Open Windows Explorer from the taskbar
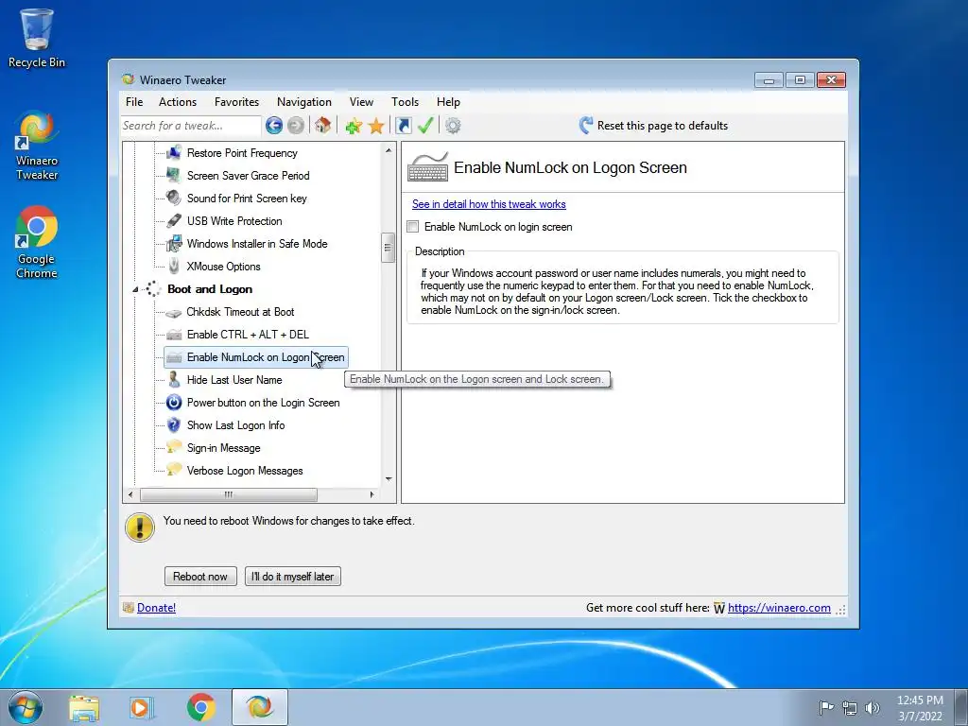 click(84, 707)
